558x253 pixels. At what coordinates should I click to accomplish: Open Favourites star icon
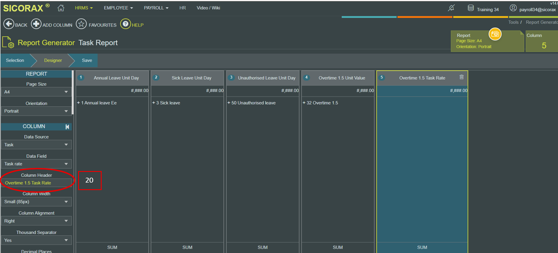click(81, 24)
